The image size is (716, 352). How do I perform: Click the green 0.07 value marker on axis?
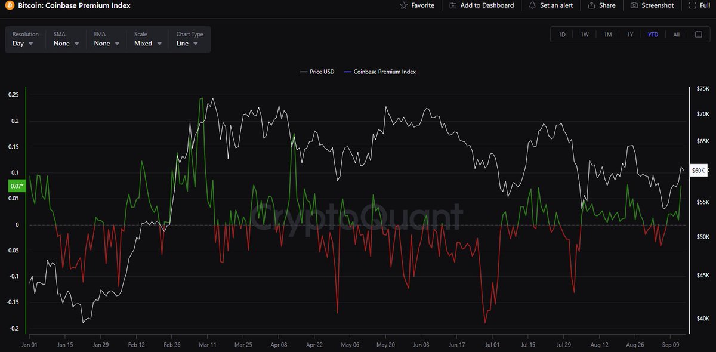16,186
